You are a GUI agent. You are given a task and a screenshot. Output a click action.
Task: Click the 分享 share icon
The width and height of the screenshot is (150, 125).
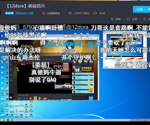128,19
